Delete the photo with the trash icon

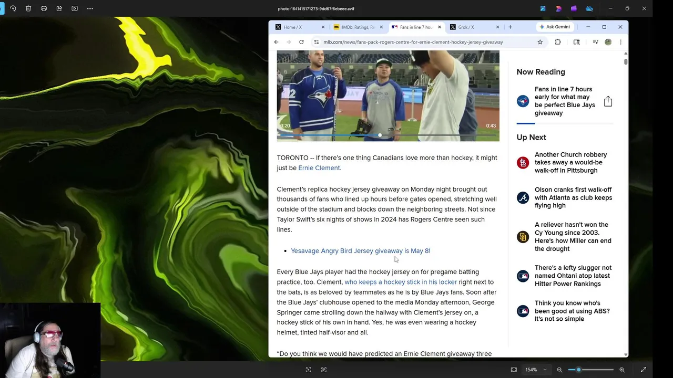(x=28, y=8)
